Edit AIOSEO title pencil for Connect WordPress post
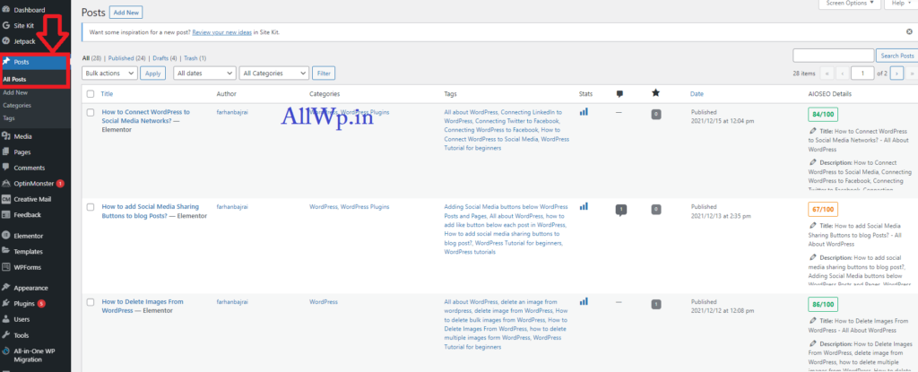This screenshot has width=918, height=372. [x=812, y=131]
